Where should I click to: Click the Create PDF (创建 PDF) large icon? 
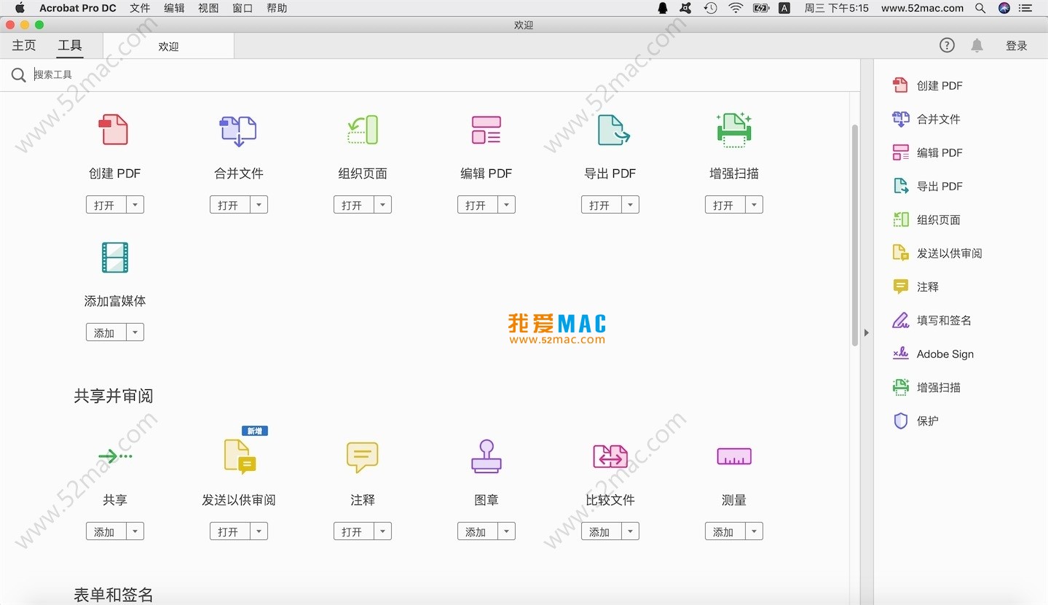114,130
